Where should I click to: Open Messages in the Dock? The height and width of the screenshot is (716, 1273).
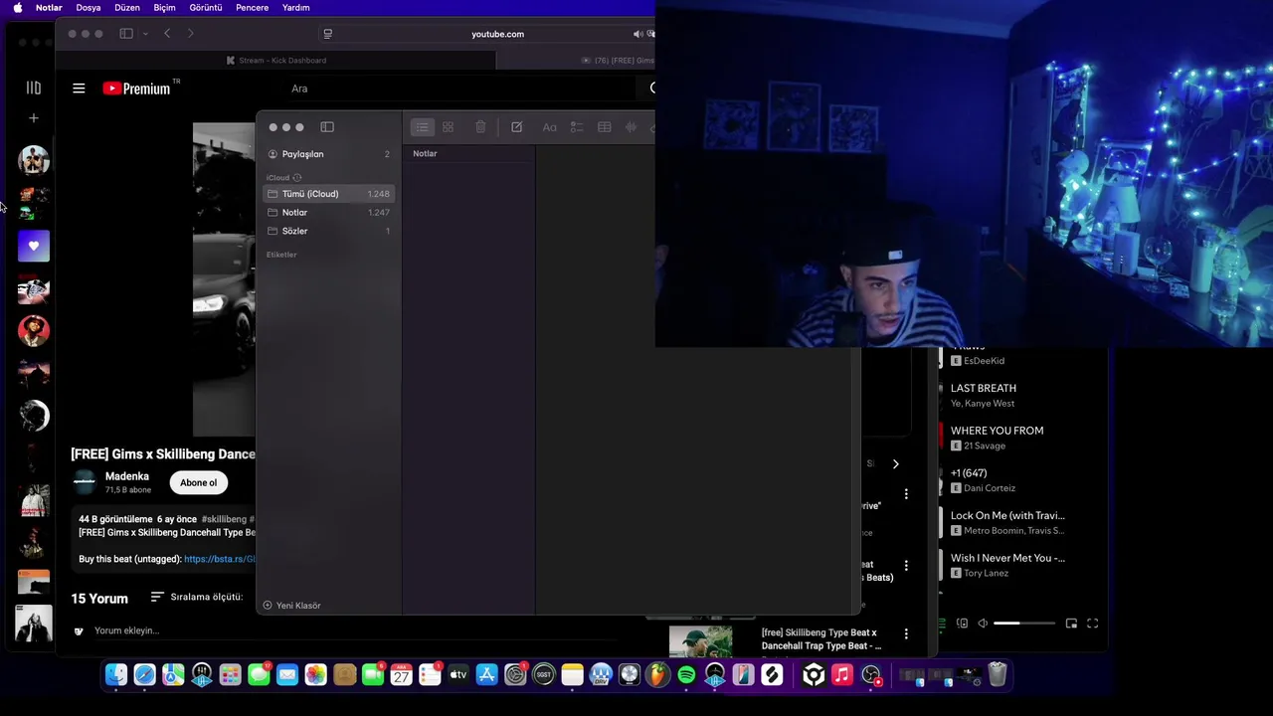tap(259, 675)
